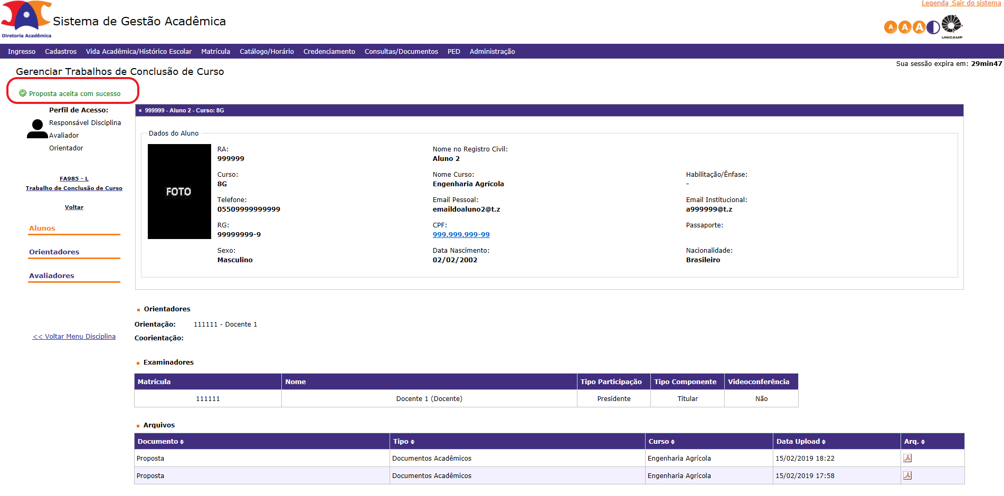1004x496 pixels.
Task: Toggle high contrast mode icon
Action: point(933,27)
